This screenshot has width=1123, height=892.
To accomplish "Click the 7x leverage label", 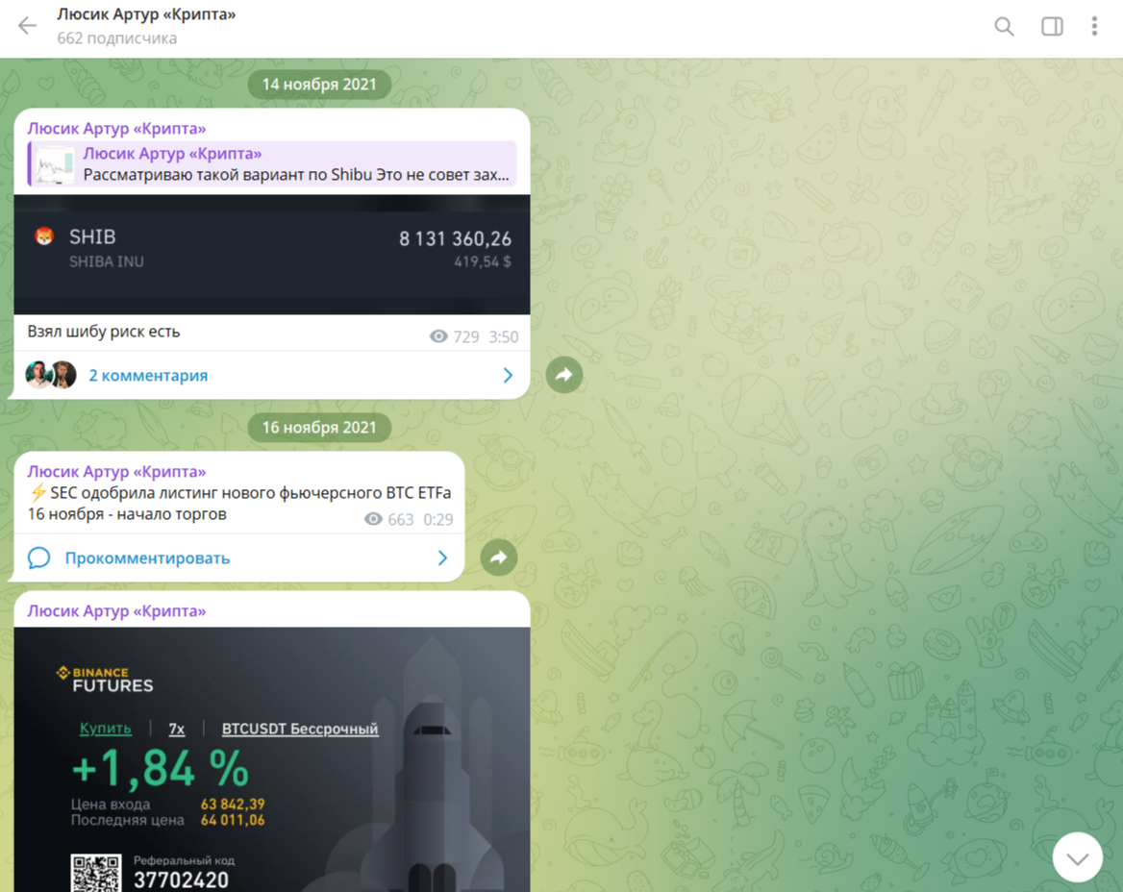I will [x=177, y=729].
